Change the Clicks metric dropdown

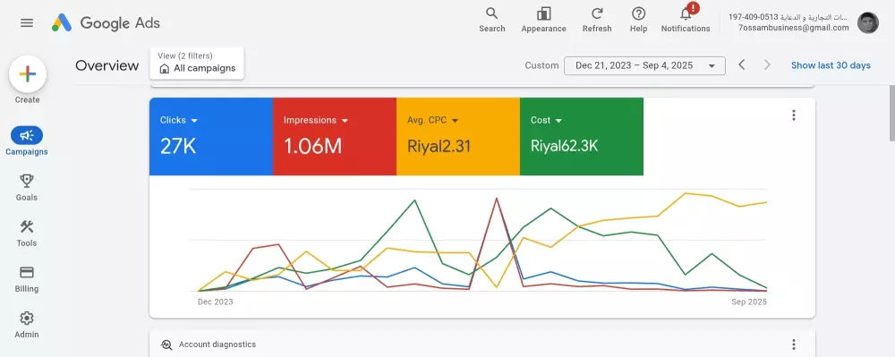(x=179, y=120)
